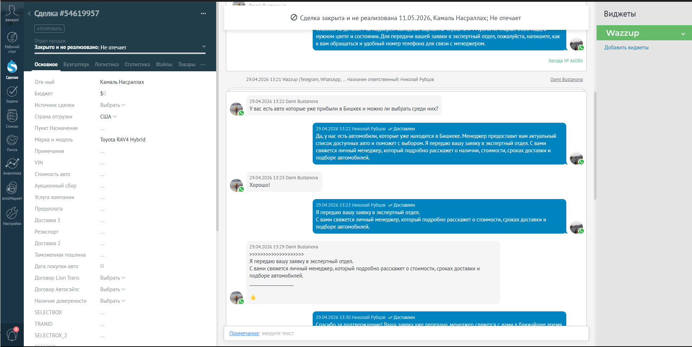
Task: Switch to the Бухгалтерия tab
Action: (76, 64)
